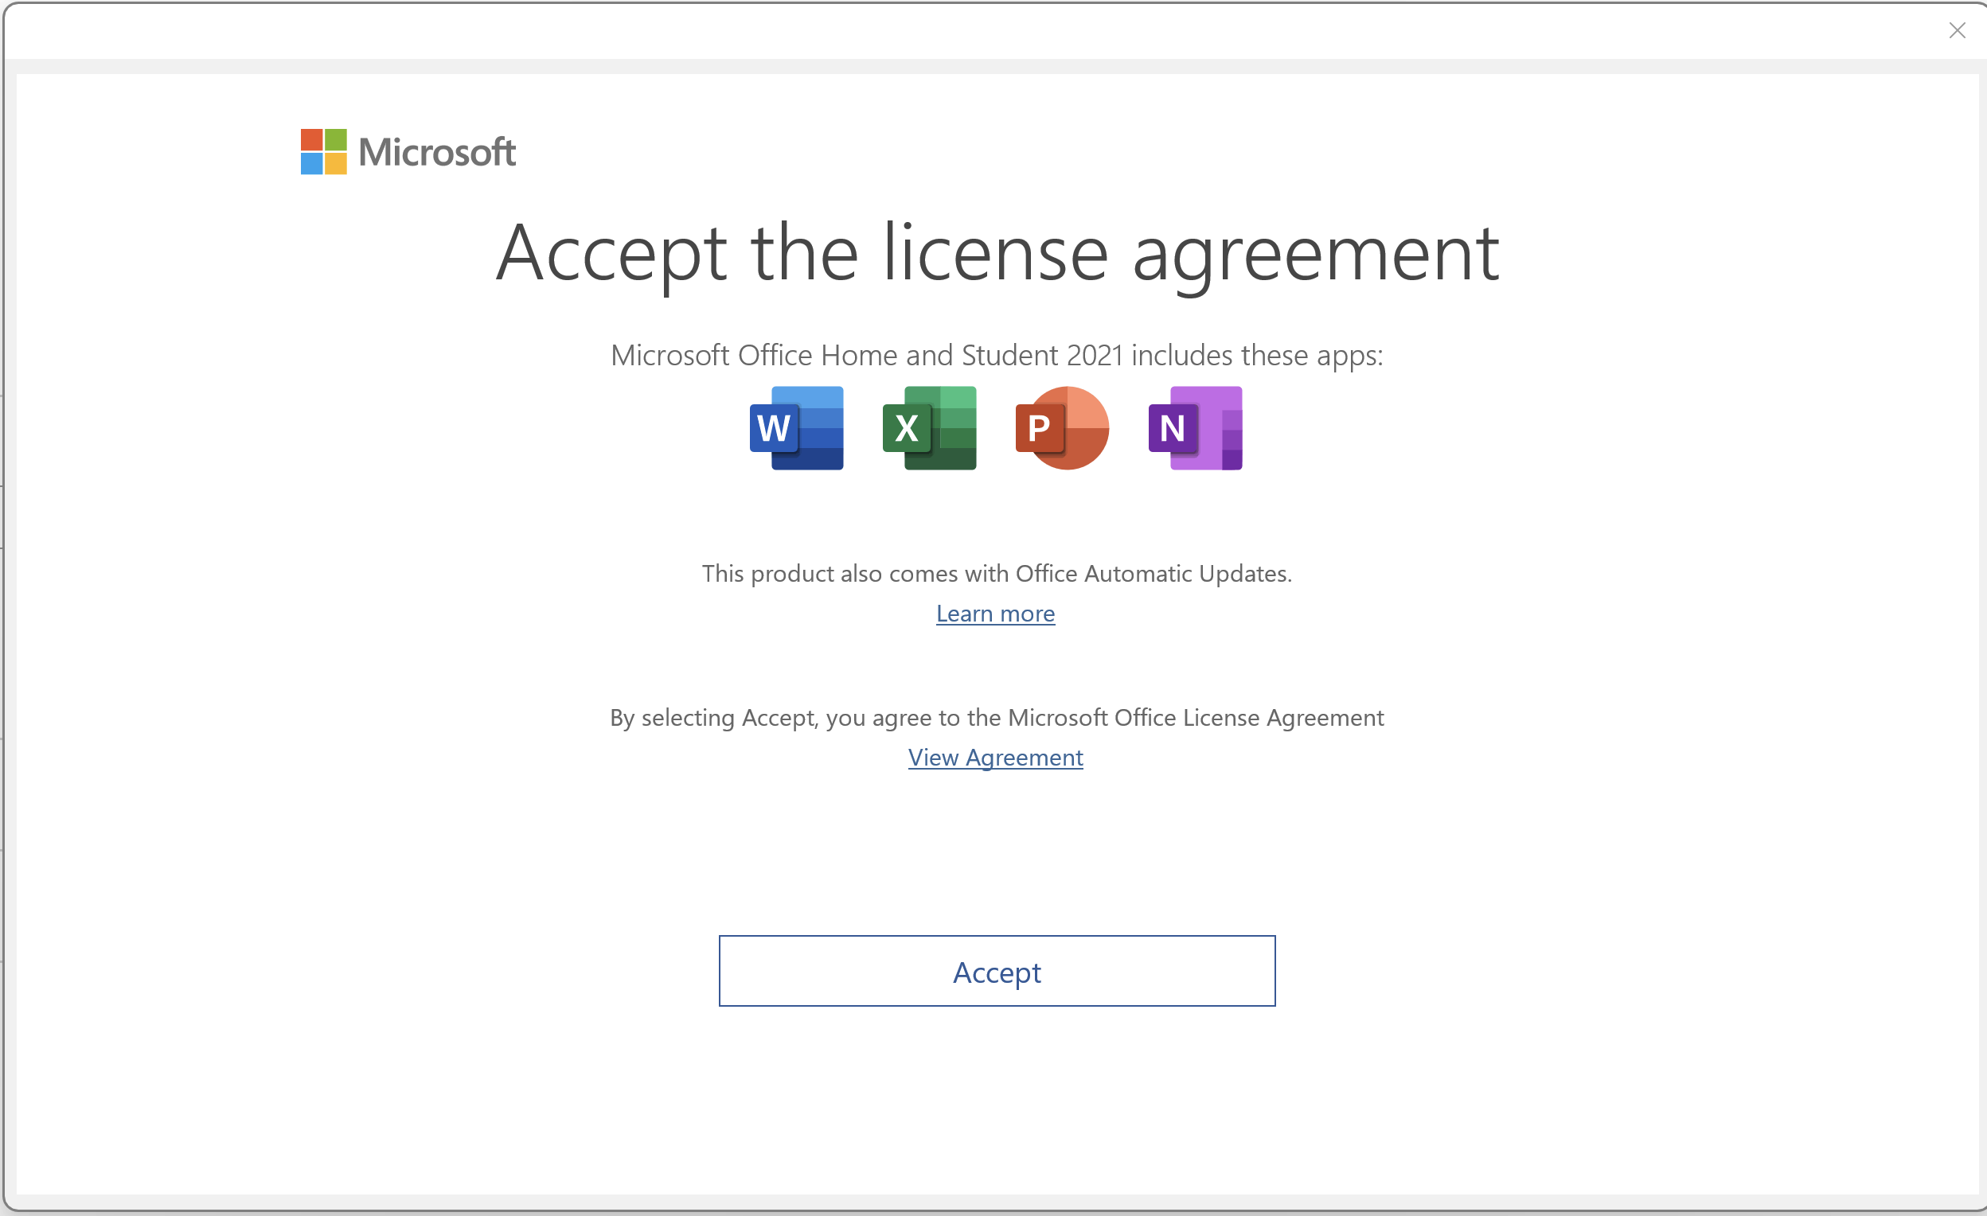Click the 'Accept the license agreement' heading
Viewport: 1987px width, 1216px height.
click(997, 253)
